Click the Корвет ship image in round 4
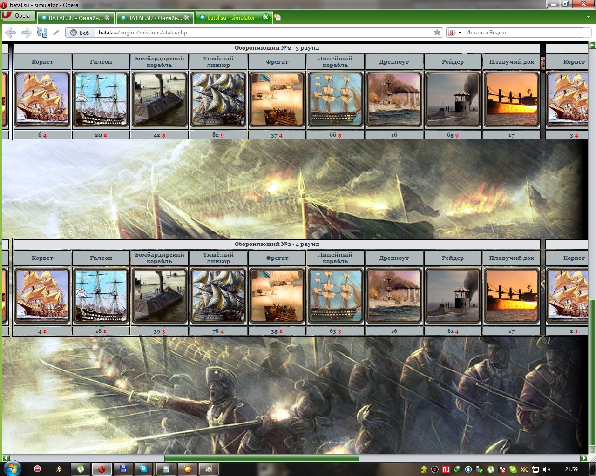596x476 pixels. pos(42,296)
